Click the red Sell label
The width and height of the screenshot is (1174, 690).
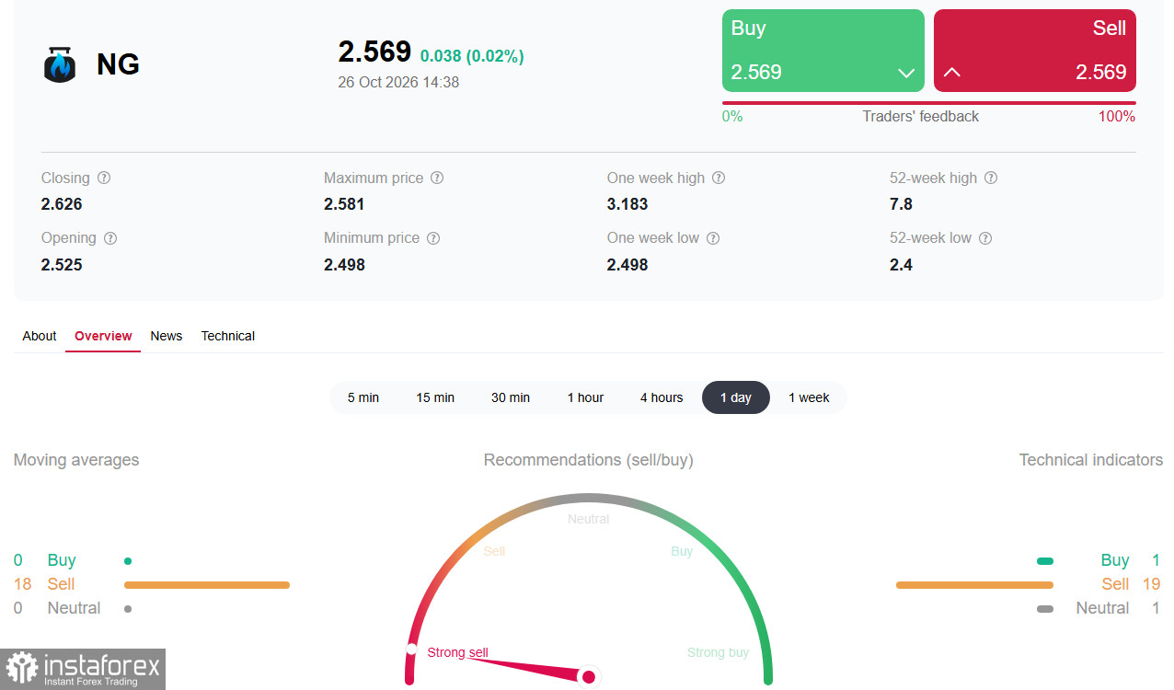tap(1110, 29)
